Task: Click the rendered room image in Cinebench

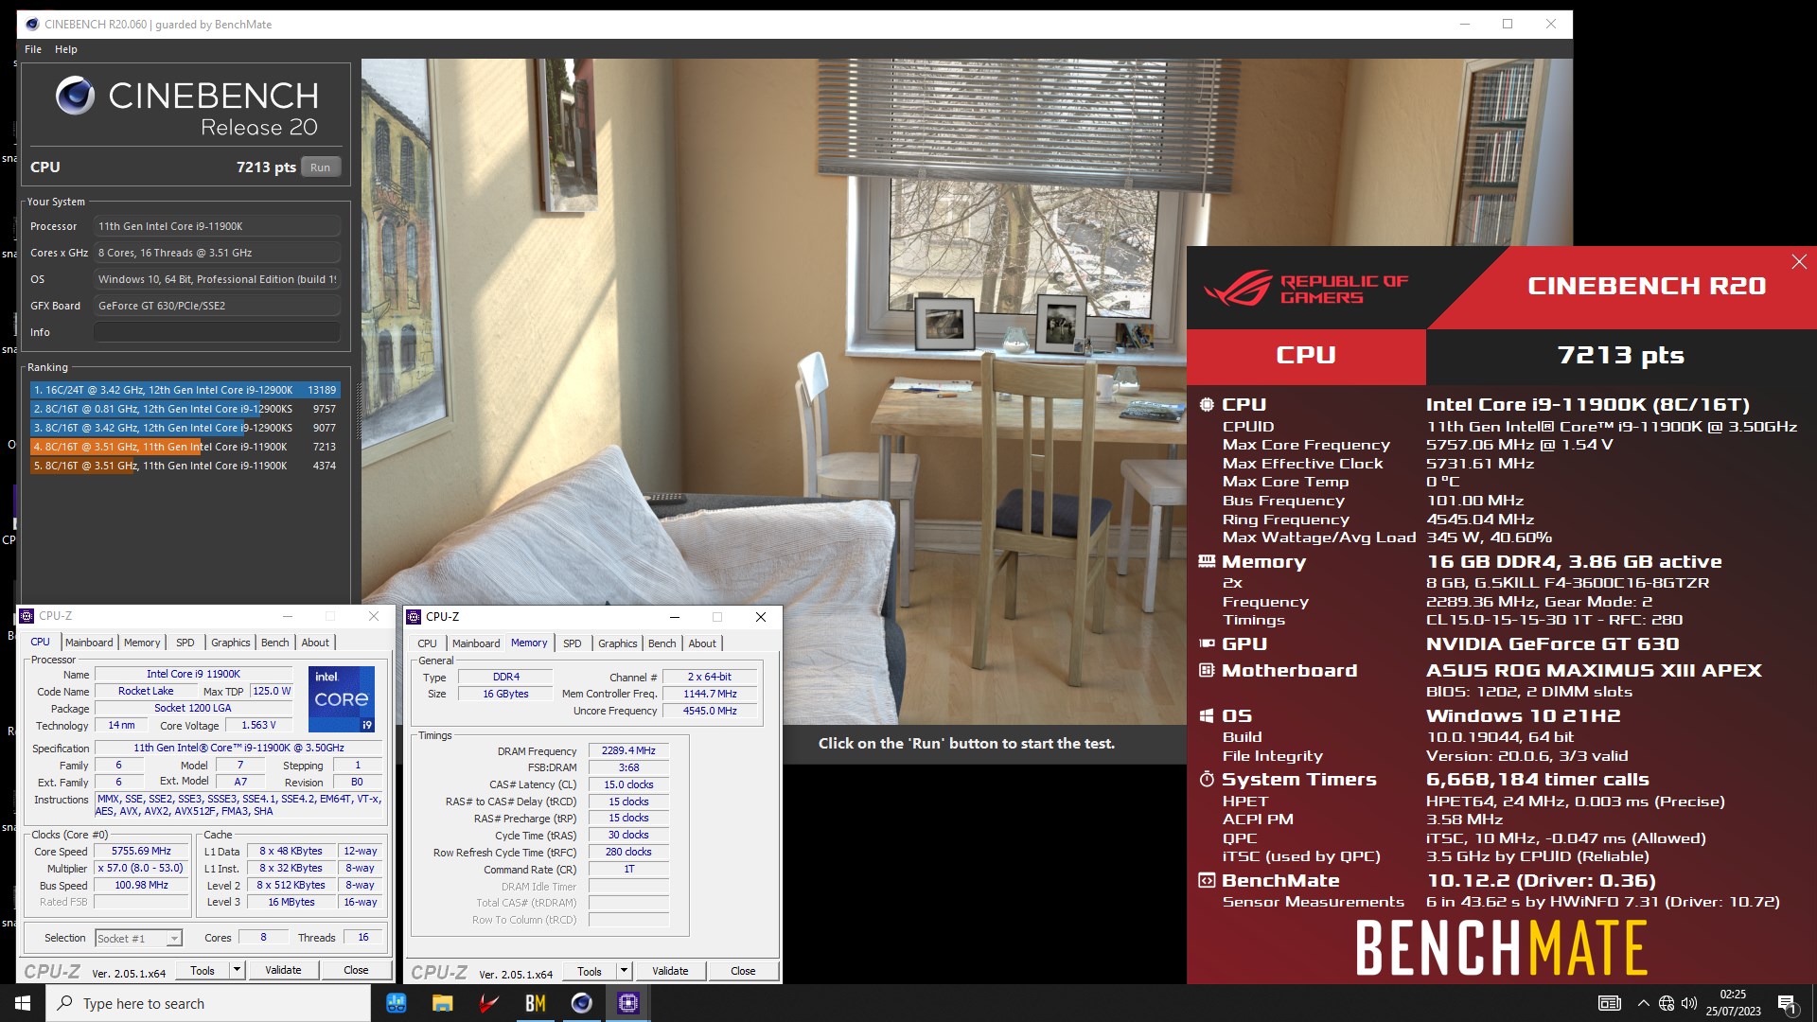Action: (x=774, y=392)
